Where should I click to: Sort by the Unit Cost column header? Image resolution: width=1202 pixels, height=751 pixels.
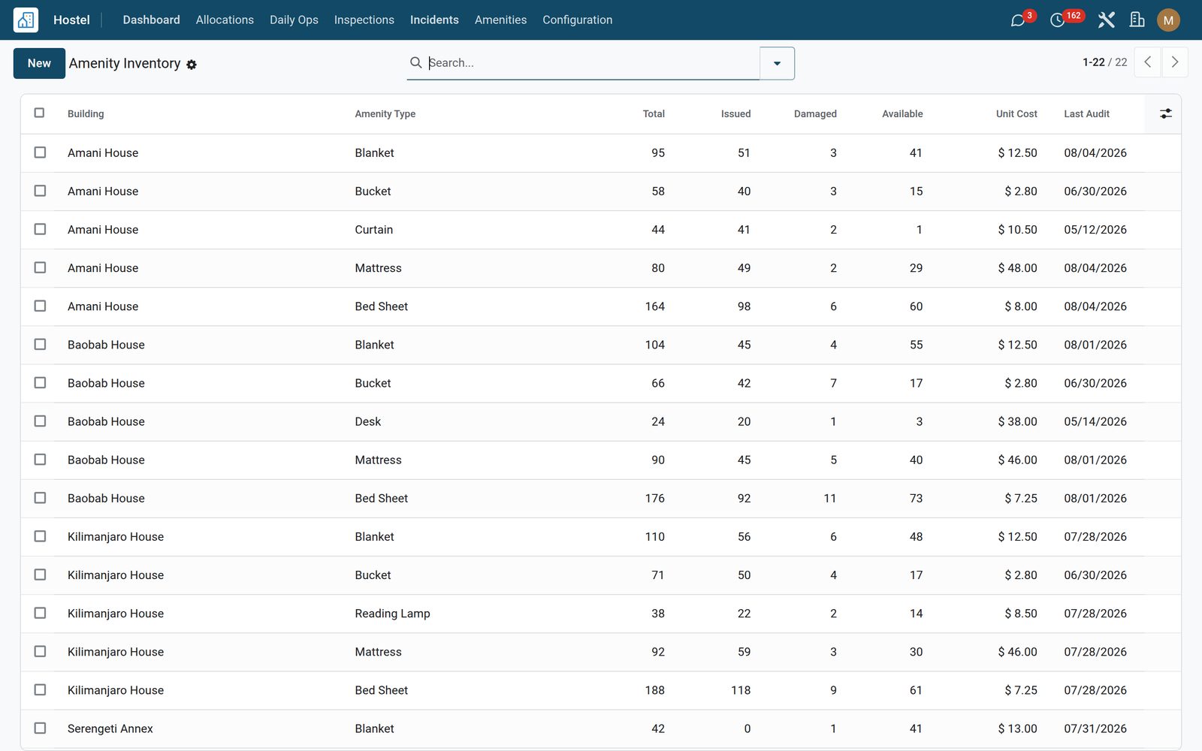[x=1016, y=113]
